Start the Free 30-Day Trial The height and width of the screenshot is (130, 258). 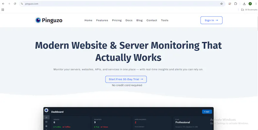tap(126, 79)
